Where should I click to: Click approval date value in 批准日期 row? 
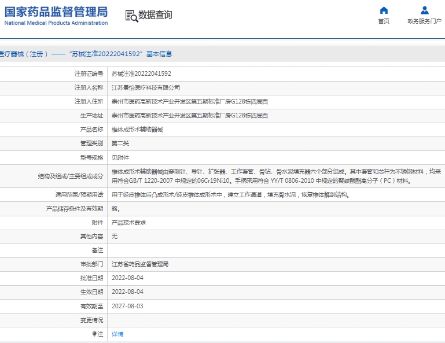(127, 278)
